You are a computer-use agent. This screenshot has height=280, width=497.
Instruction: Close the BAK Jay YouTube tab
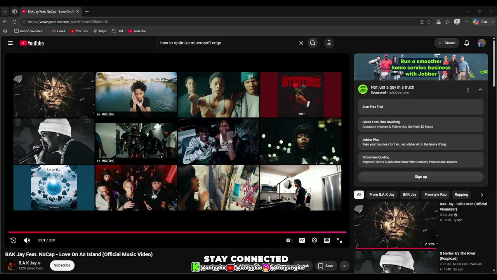coord(77,12)
